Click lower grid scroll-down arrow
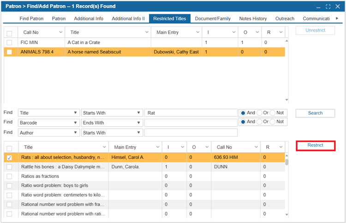The height and width of the screenshot is (223, 346). [286, 215]
